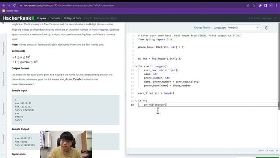Click the HackerRank logo

click(x=18, y=18)
